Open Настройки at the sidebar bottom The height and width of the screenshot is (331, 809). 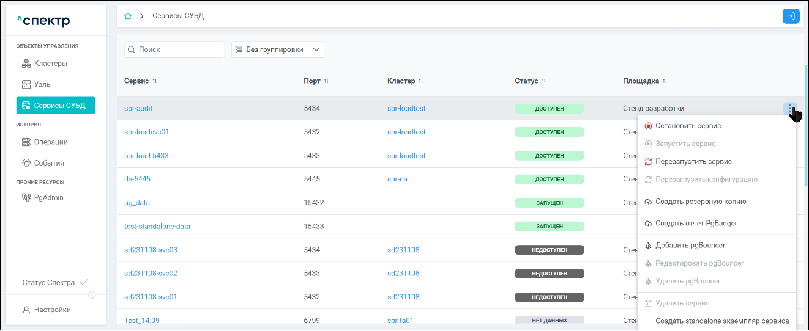tap(52, 310)
